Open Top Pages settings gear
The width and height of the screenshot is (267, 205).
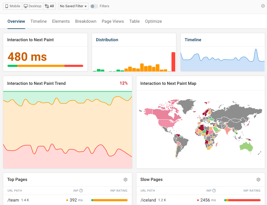click(x=125, y=180)
